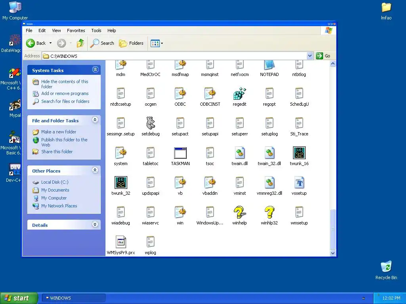Click the WINDOWS taskbar button
This screenshot has height=304, width=406.
tap(74, 298)
